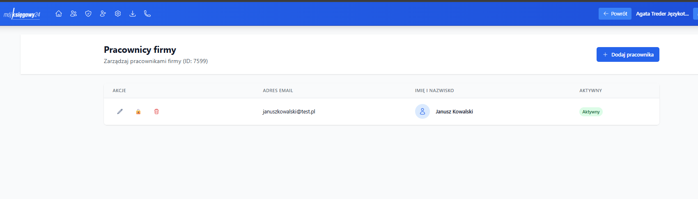698x199 pixels.
Task: Click the Imię i Nazwisko column header
Action: tap(434, 90)
